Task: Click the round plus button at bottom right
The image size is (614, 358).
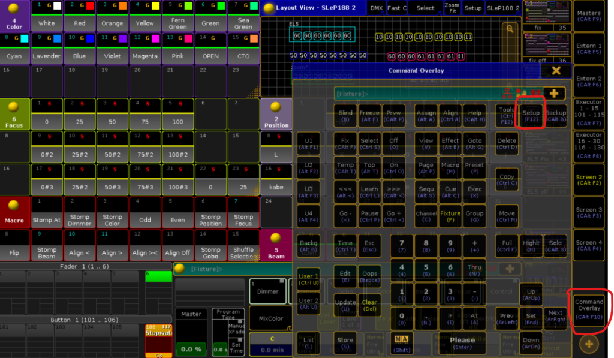Action: tap(588, 344)
